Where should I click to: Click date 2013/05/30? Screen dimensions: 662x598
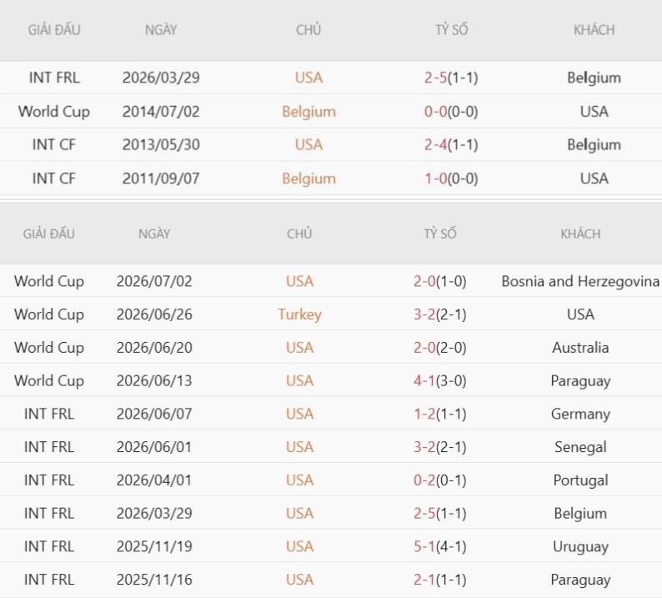point(161,144)
